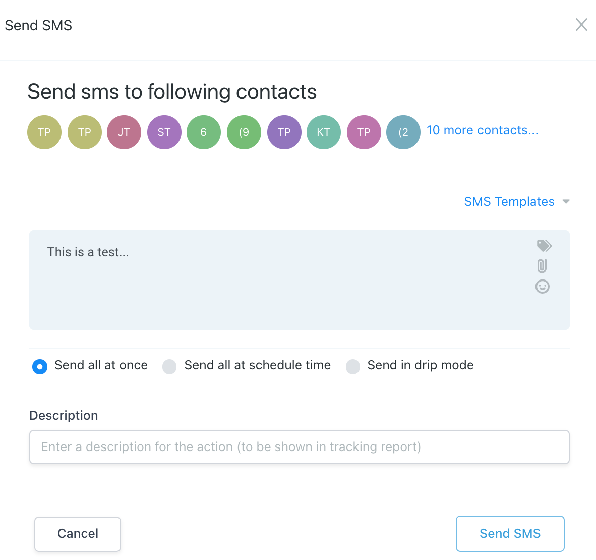Click the ST contact avatar
Viewport: 596px width, 560px height.
click(164, 132)
